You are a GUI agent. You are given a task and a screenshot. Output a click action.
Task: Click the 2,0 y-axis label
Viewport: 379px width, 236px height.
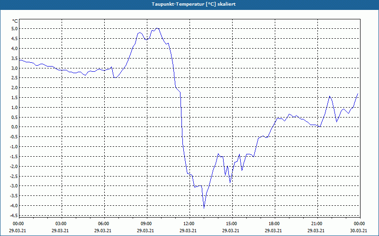[15, 88]
